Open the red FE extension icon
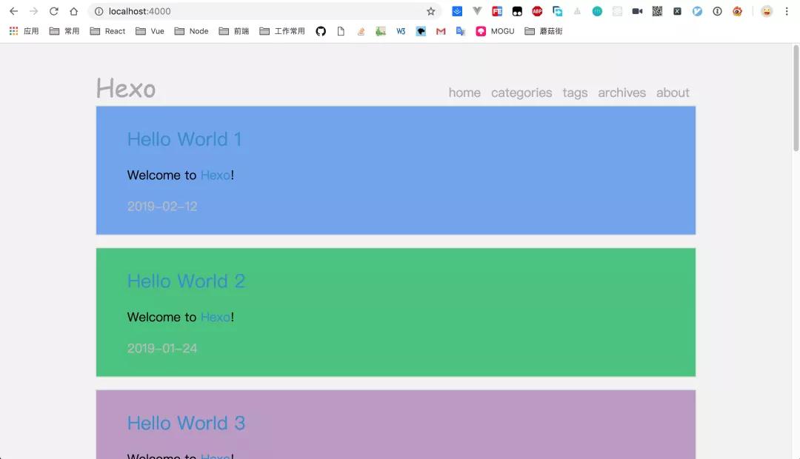 click(497, 11)
